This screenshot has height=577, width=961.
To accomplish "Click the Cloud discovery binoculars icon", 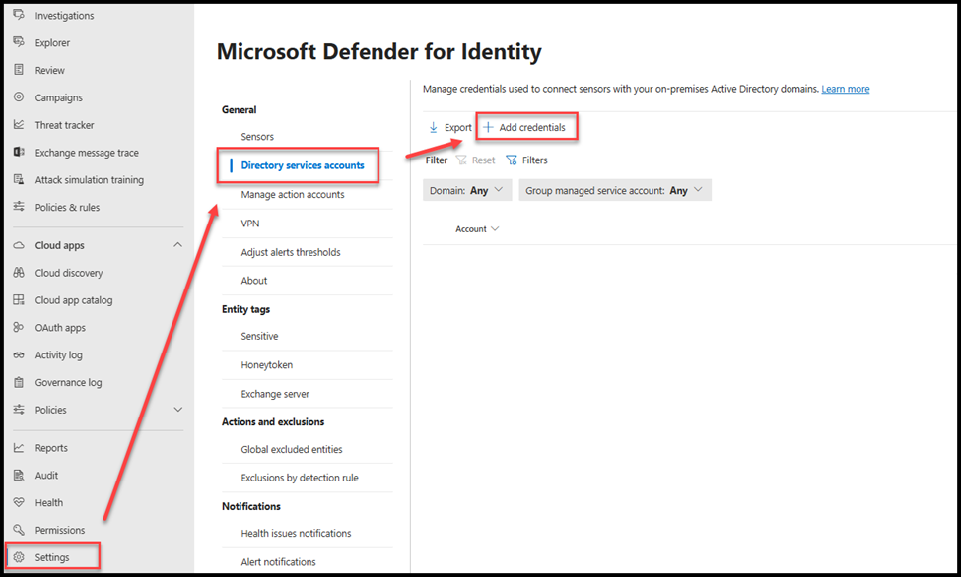I will click(19, 273).
